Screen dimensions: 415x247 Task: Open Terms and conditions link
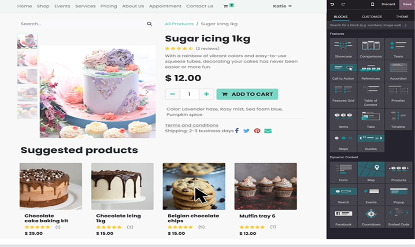(x=192, y=125)
